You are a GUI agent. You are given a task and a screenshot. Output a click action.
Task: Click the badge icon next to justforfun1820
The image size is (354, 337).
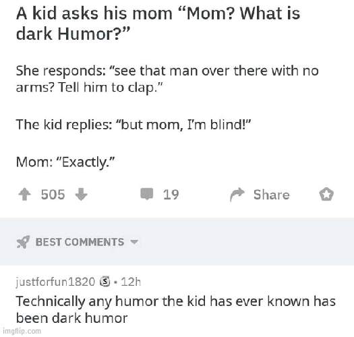point(105,282)
